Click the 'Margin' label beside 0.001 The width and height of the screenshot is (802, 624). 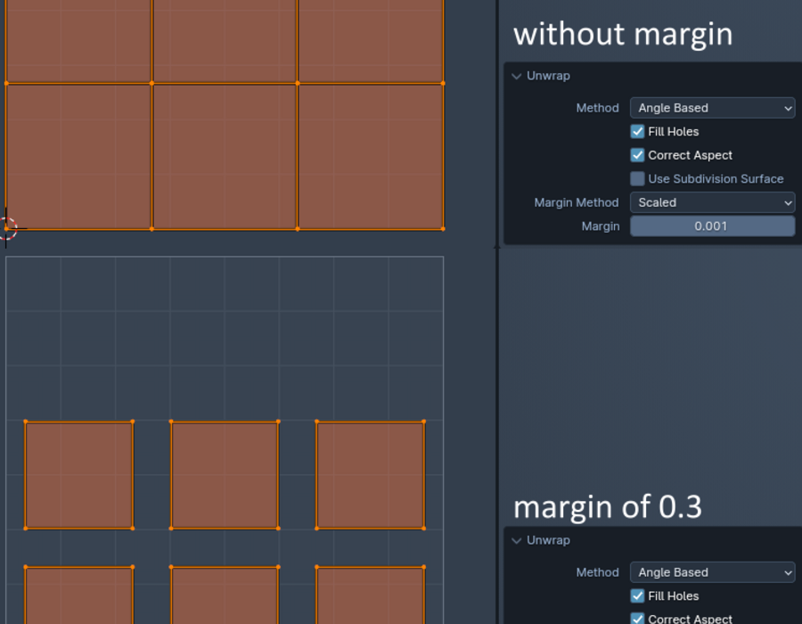click(x=601, y=226)
